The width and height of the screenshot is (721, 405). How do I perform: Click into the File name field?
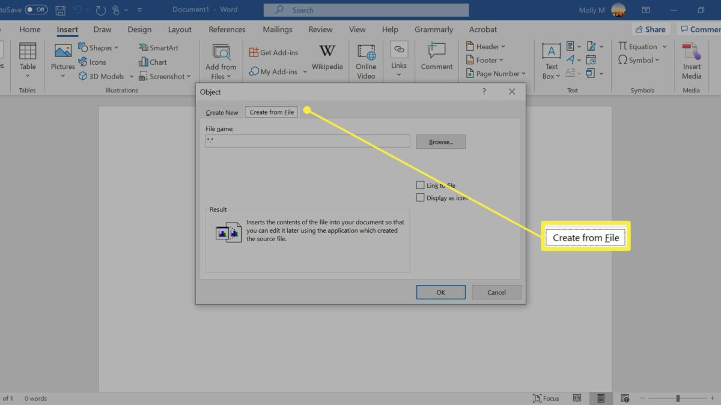tap(308, 141)
